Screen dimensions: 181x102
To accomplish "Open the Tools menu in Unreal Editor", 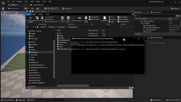I will (x=26, y=2).
